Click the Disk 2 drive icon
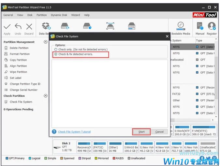 57,147
